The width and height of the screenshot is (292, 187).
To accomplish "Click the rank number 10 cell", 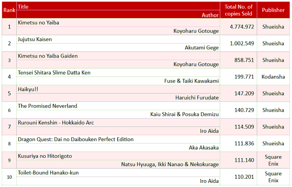I will click(x=9, y=177).
